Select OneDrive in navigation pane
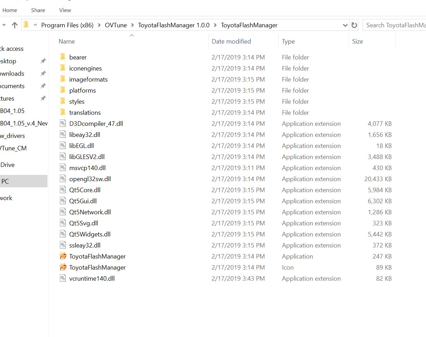 [7, 165]
